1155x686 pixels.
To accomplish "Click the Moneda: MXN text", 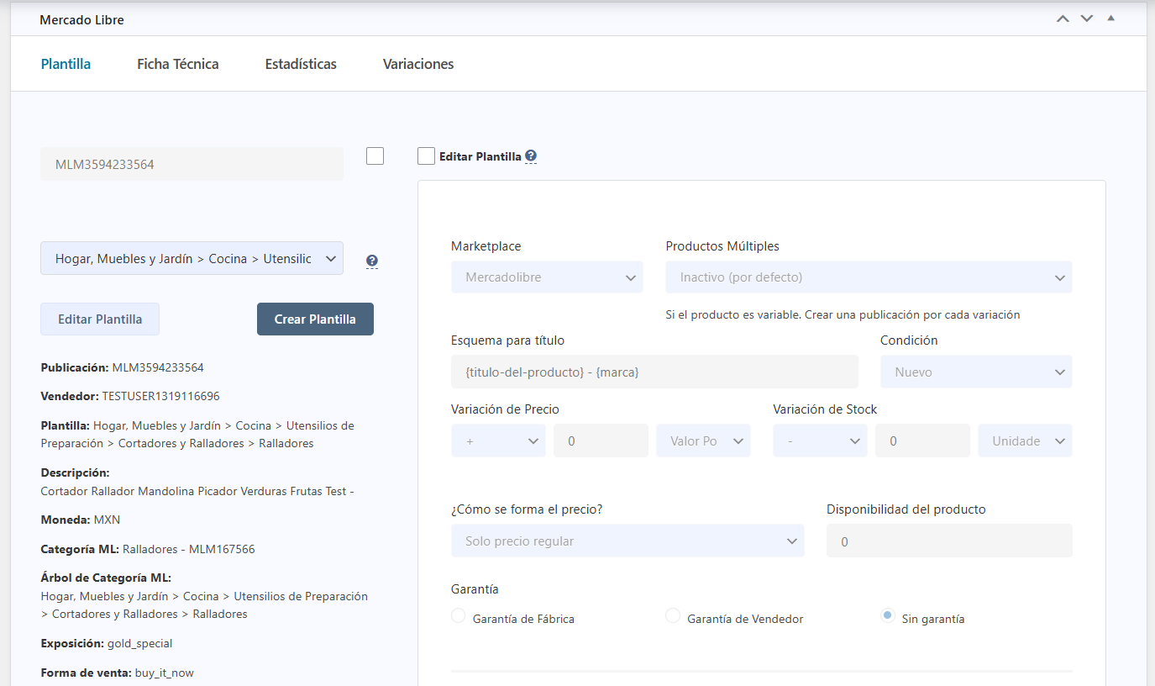I will [x=81, y=520].
